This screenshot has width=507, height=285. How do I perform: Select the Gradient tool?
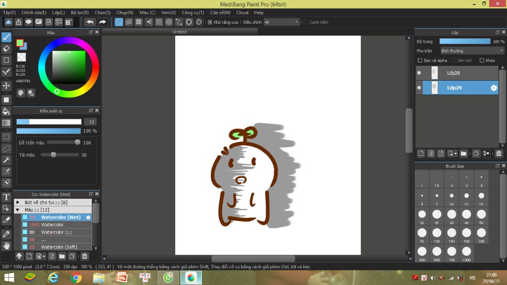pos(6,123)
